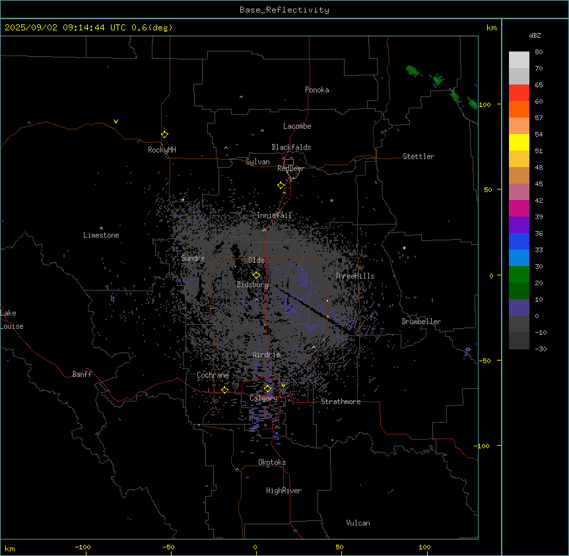Viewport: 569px width, 556px height.
Task: Select the orange 57-60 dBZ legend swatch
Action: 519,109
